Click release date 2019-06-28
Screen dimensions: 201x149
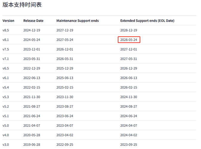tap(32, 145)
